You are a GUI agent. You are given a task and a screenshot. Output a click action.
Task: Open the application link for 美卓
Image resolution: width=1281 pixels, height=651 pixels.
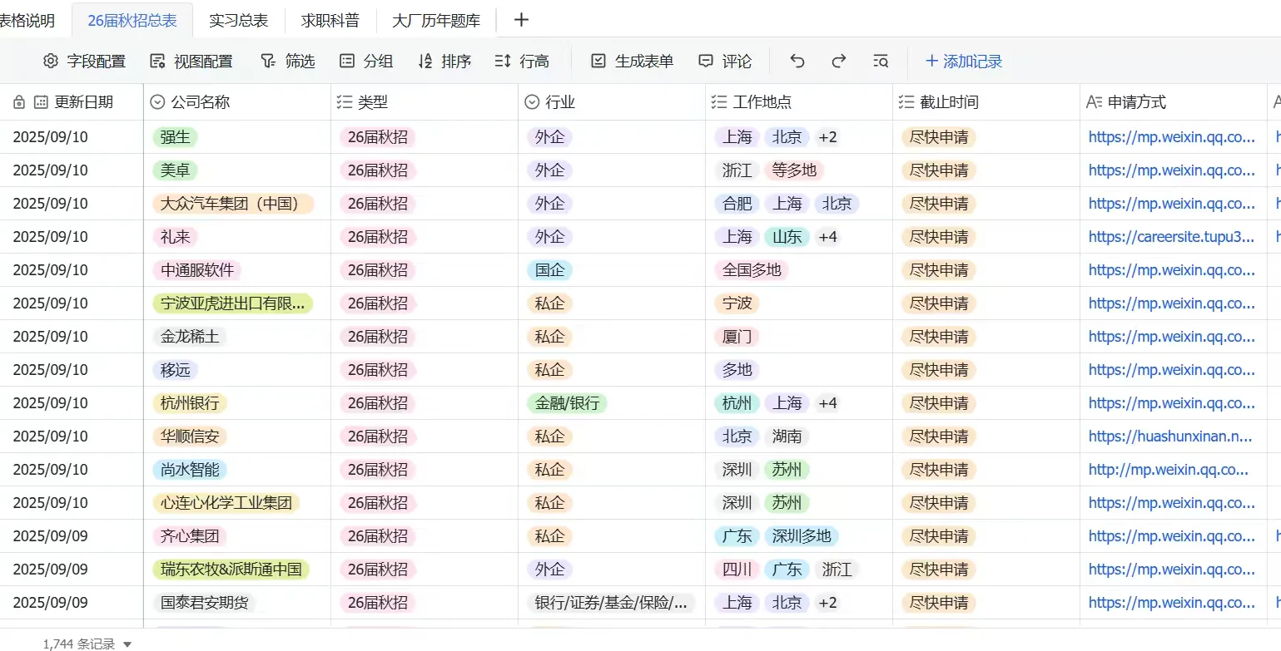click(x=1172, y=170)
